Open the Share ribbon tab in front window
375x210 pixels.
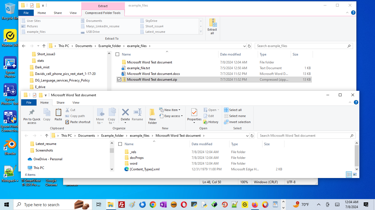[x=60, y=103]
